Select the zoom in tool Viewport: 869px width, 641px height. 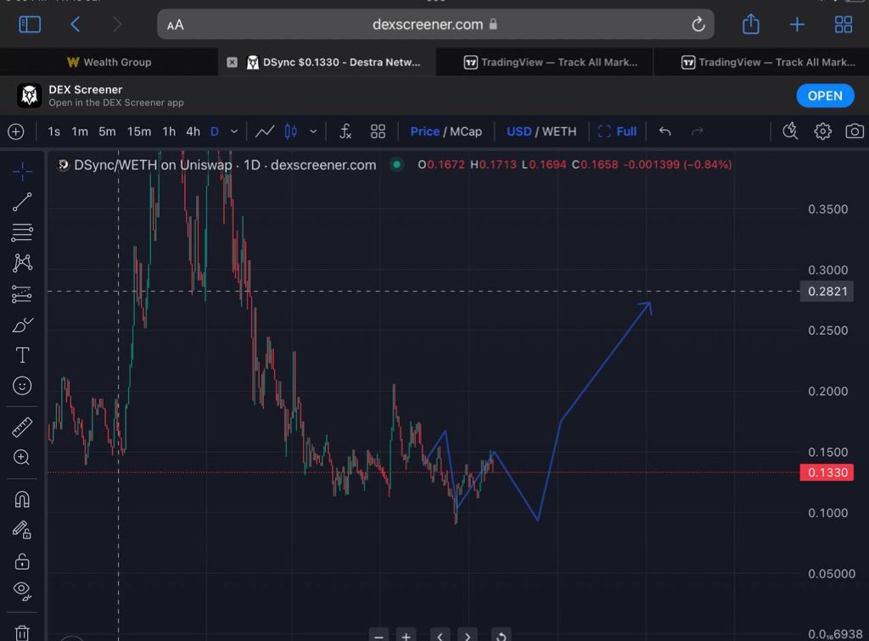[22, 457]
